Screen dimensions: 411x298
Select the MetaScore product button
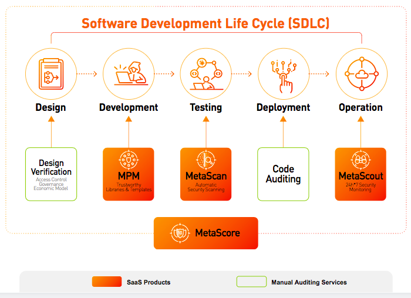(206, 233)
